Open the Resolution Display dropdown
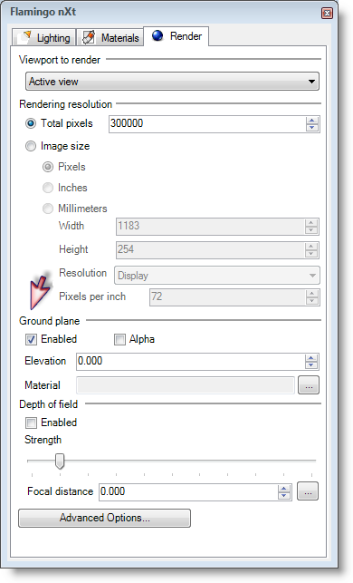353x583 pixels. point(216,276)
